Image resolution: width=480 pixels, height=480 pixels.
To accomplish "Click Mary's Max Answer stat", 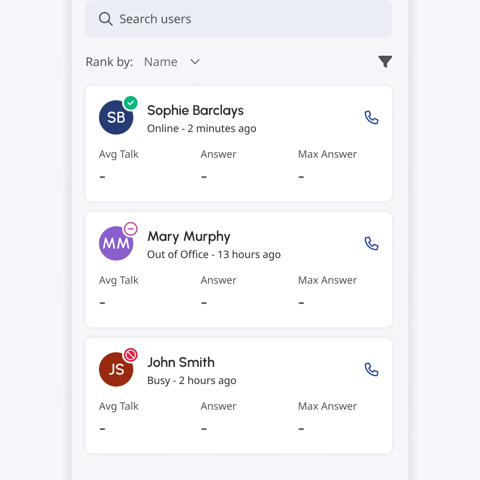I will 327,280.
